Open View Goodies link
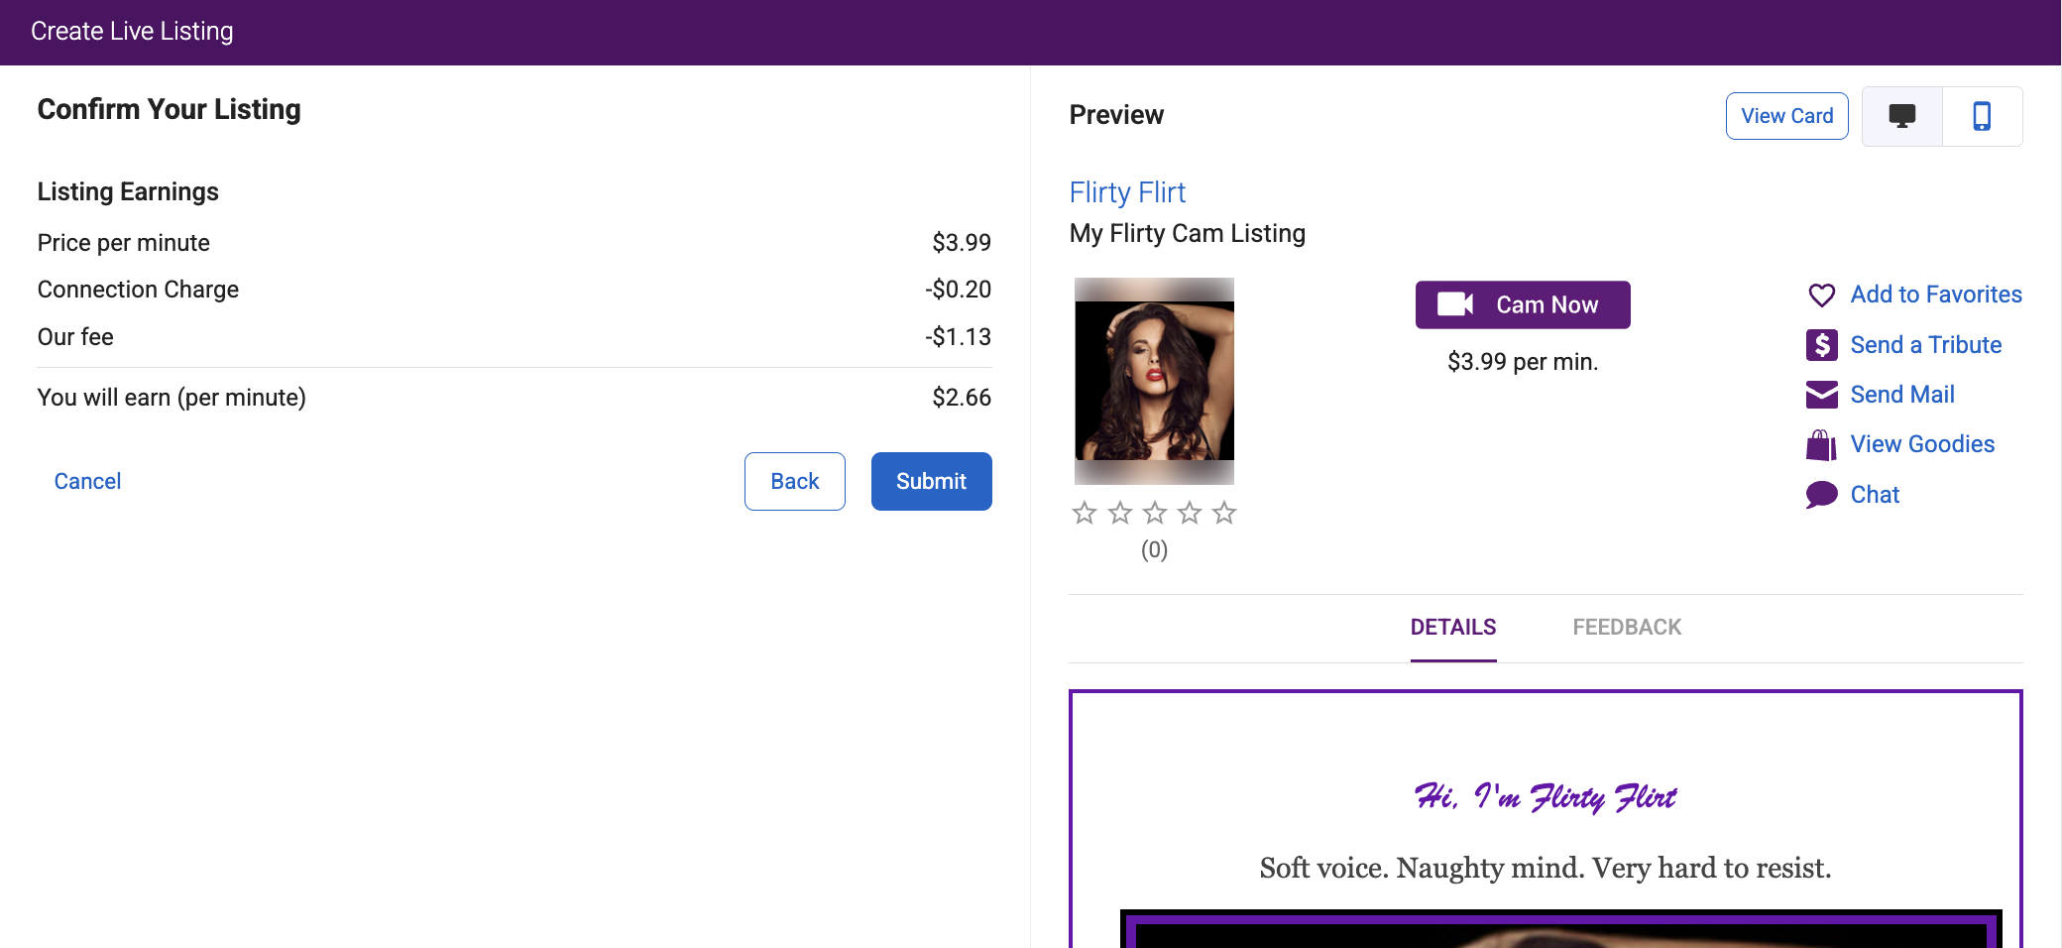The height and width of the screenshot is (948, 2062). (x=1922, y=444)
